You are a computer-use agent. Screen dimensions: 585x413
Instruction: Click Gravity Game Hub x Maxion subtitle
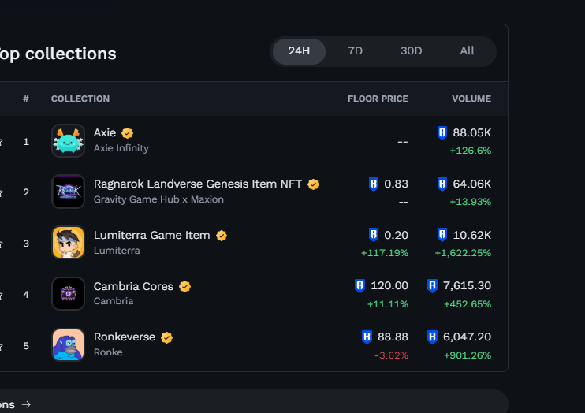pos(158,199)
